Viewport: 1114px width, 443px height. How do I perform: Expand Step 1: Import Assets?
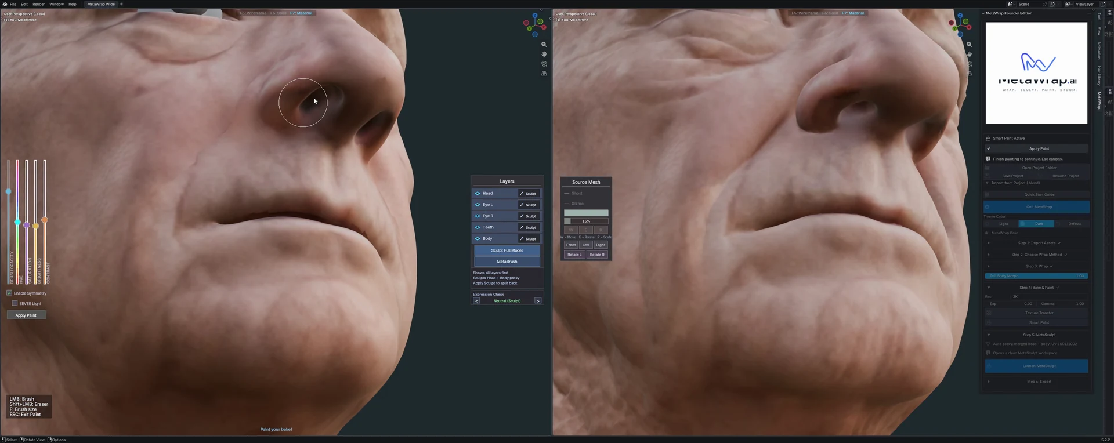(1039, 243)
